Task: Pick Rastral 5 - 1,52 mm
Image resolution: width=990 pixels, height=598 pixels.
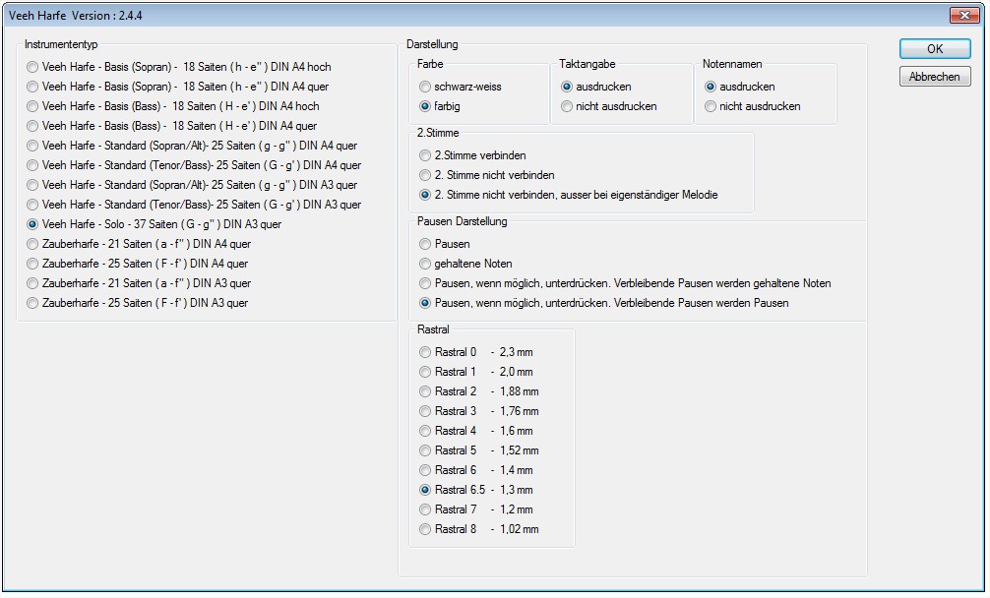Action: tap(425, 450)
